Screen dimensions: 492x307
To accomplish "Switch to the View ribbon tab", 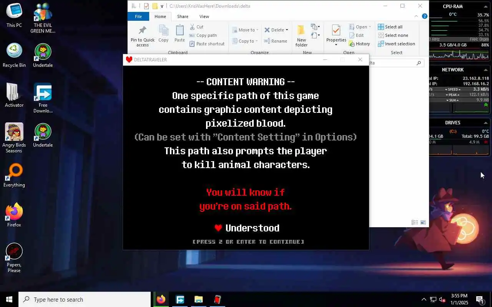I will (204, 17).
